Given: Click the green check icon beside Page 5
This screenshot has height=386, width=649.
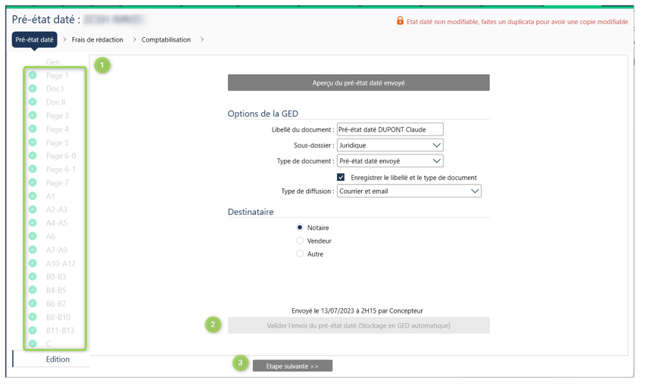Looking at the screenshot, I should pos(33,142).
